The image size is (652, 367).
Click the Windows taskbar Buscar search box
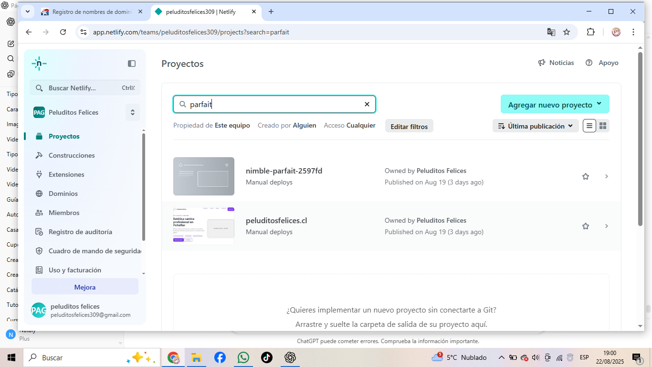pos(91,357)
